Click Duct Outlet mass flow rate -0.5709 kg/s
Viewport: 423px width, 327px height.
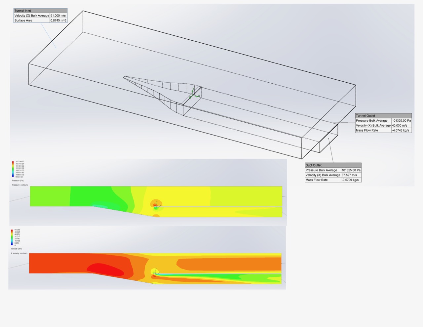click(x=350, y=180)
